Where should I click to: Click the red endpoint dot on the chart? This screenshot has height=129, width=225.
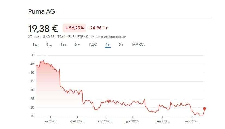click(x=205, y=109)
